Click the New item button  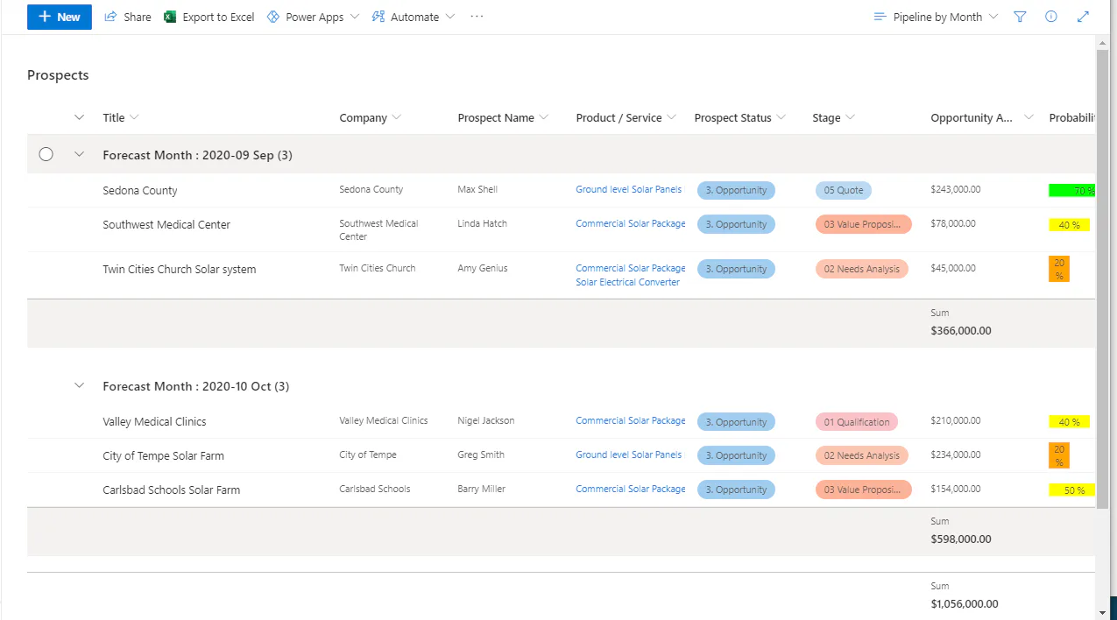coord(60,17)
